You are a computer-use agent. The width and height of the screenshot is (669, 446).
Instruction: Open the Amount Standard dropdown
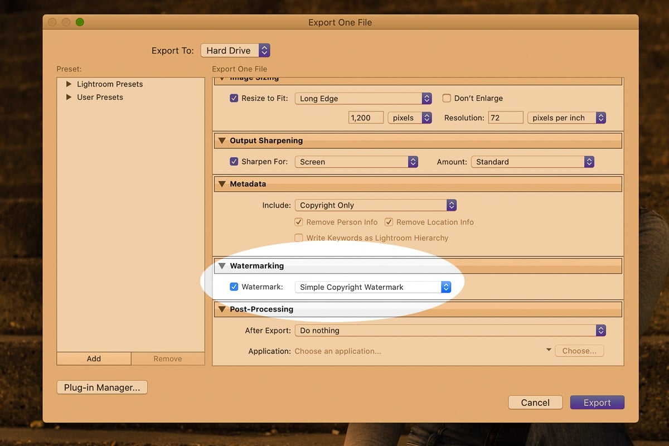click(532, 162)
